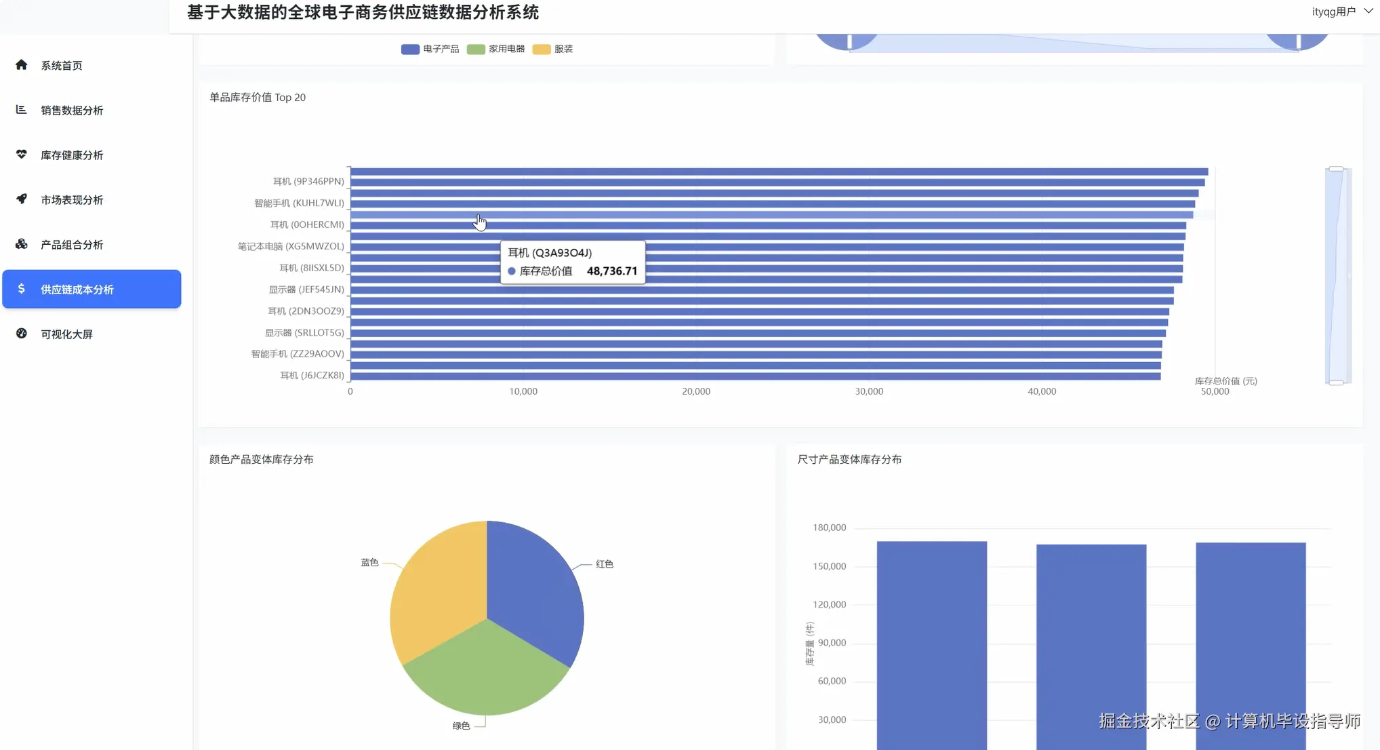This screenshot has width=1380, height=750.
Task: Click the cubes icon for 产品组合分析
Action: (22, 244)
